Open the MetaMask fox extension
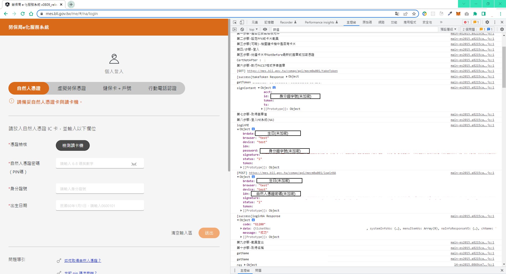Viewport: 506px width, 274px height. coord(458,14)
